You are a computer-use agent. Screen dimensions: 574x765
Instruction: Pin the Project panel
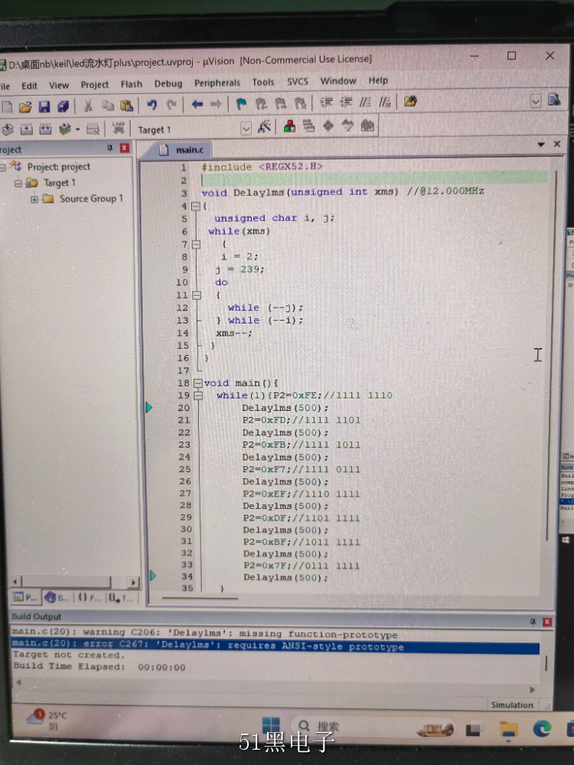click(109, 148)
